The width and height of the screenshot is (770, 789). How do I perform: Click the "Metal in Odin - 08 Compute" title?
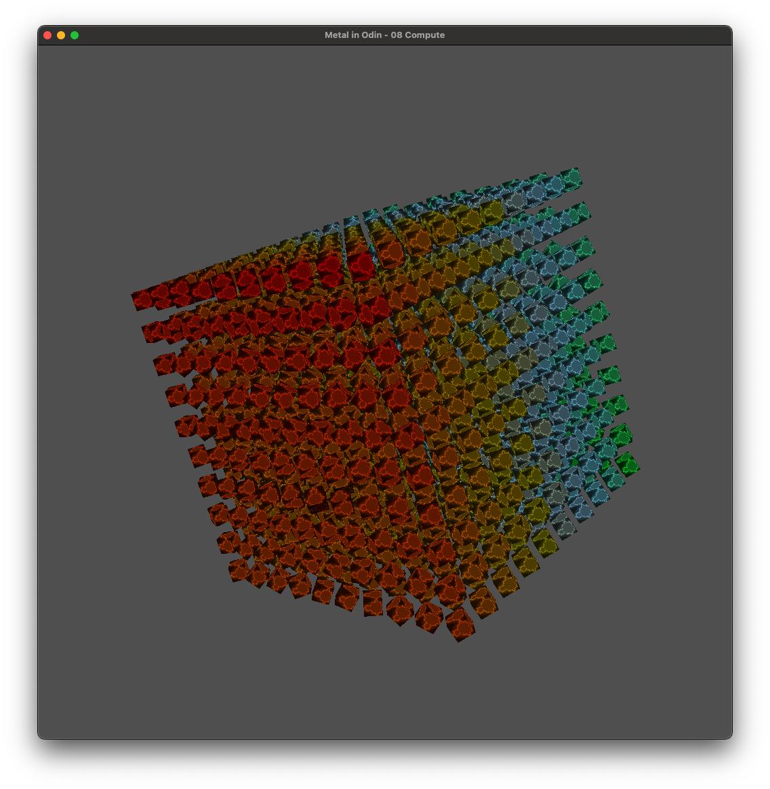[x=384, y=35]
